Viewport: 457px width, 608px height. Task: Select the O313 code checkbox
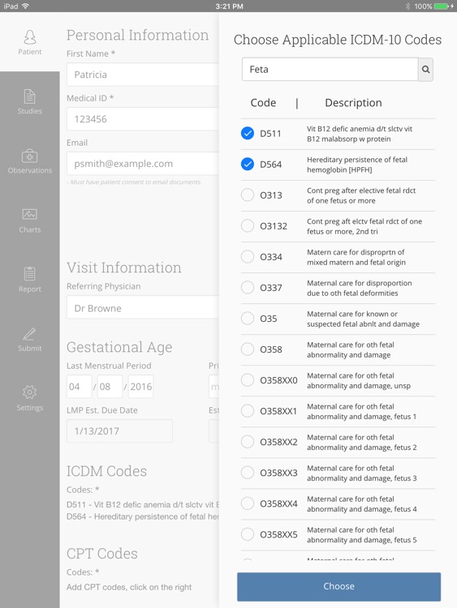pyautogui.click(x=248, y=195)
